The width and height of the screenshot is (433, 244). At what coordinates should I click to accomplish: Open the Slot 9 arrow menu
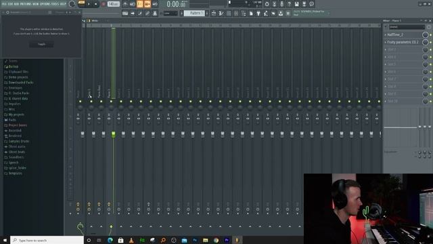386,94
